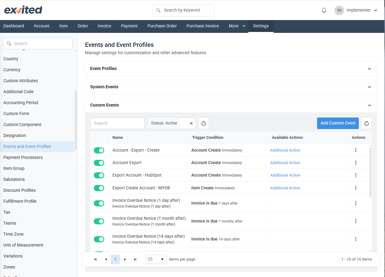Select page 1 in pagination
385x277 pixels.
(x=115, y=259)
